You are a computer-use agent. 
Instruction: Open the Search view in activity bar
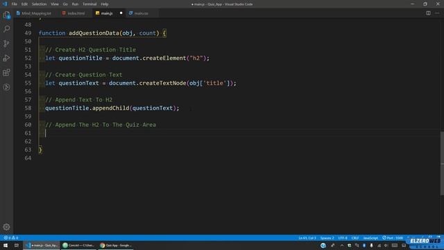point(6,29)
